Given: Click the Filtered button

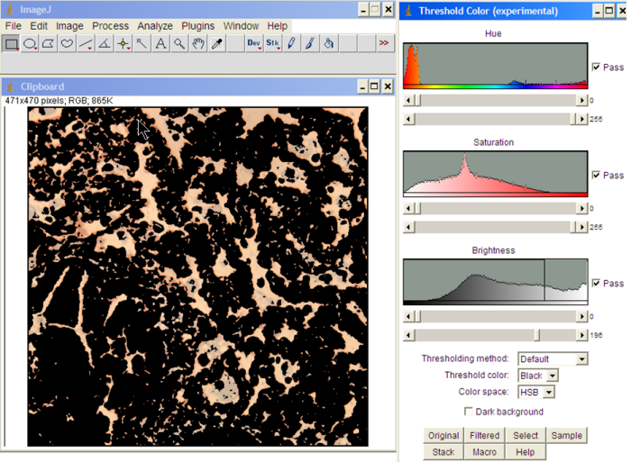Looking at the screenshot, I should tap(484, 436).
